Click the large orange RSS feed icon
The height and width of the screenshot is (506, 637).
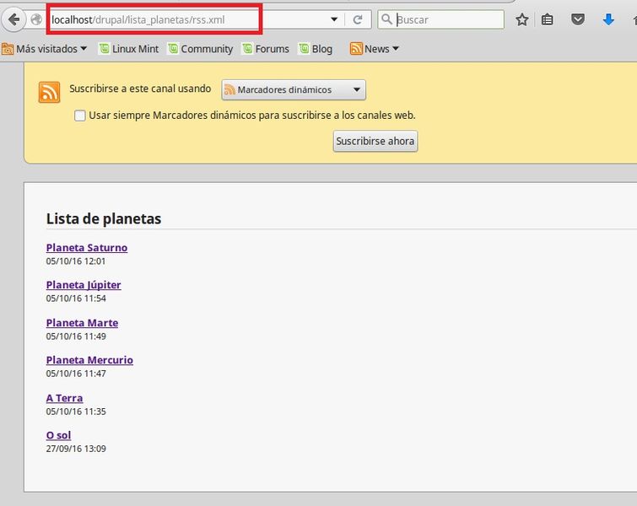49,92
